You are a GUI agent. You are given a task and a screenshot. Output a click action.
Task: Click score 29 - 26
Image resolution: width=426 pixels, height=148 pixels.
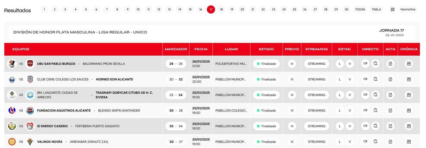pyautogui.click(x=176, y=64)
